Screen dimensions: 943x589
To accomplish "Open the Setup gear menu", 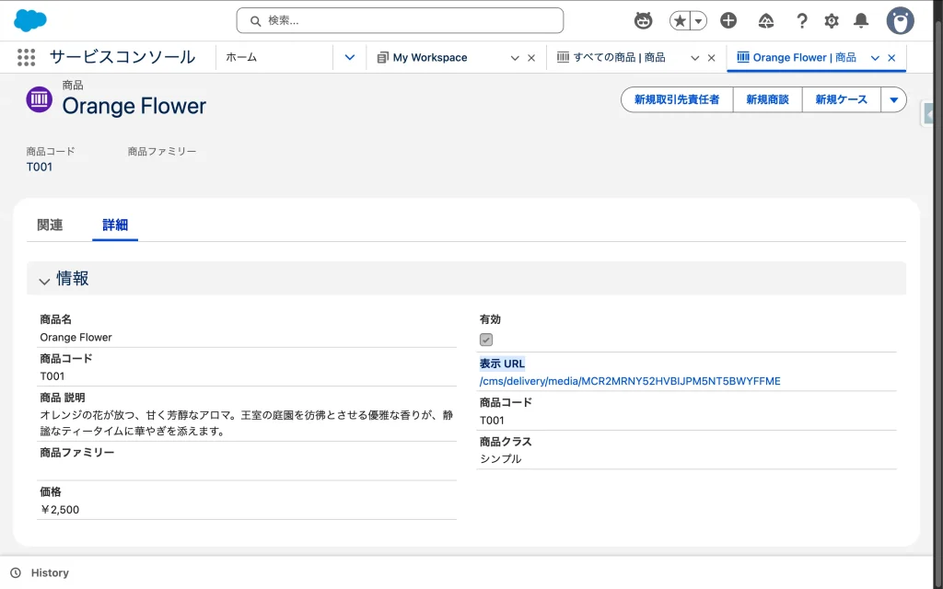I will click(832, 20).
